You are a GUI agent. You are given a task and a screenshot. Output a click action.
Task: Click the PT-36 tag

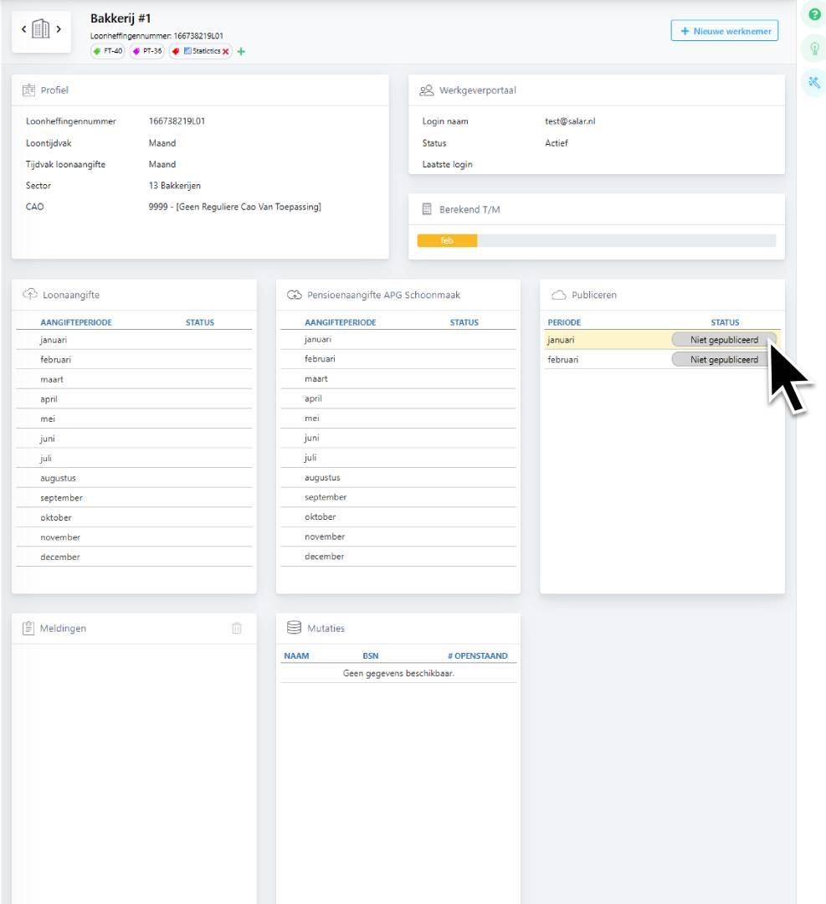click(x=147, y=52)
